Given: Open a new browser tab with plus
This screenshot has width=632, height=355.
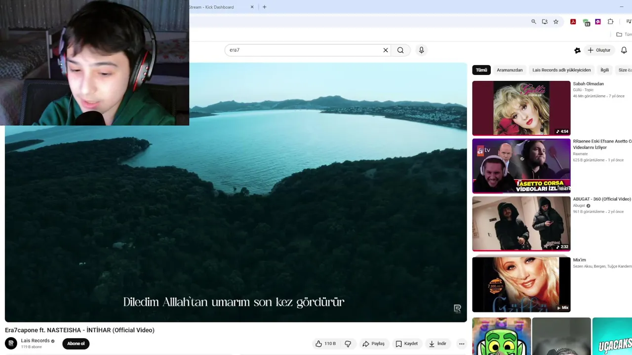Looking at the screenshot, I should click(264, 7).
